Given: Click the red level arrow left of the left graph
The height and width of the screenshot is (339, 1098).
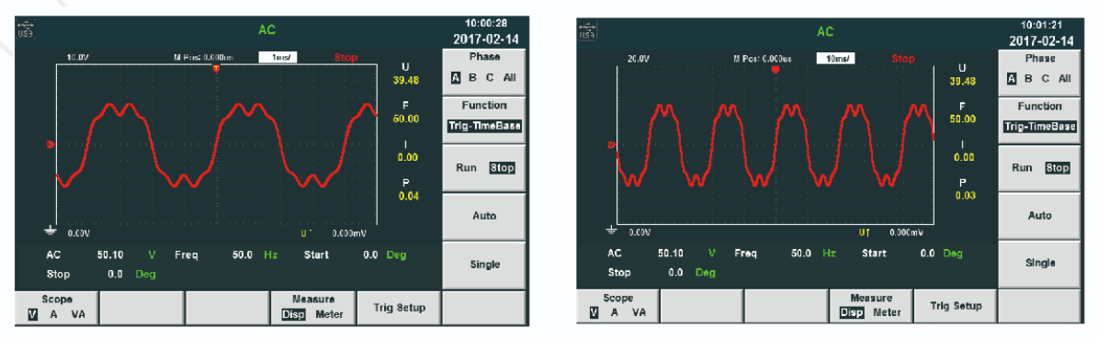Looking at the screenshot, I should [x=51, y=145].
